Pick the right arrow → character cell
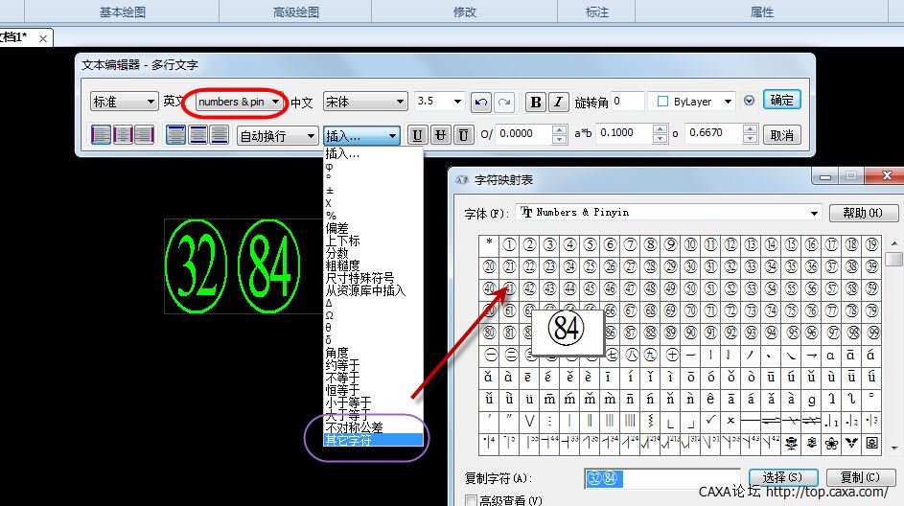The image size is (904, 506). pos(811,355)
